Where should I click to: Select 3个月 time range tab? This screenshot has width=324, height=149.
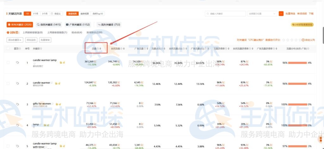(45, 14)
